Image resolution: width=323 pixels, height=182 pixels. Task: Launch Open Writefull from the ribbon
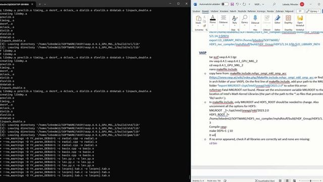300,21
